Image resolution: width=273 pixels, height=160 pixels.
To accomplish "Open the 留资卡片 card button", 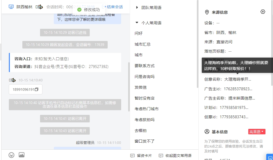I will tap(141, 156).
